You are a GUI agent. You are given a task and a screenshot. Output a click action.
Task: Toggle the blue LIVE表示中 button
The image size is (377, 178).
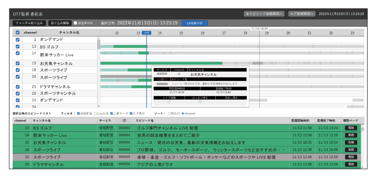pyautogui.click(x=195, y=23)
